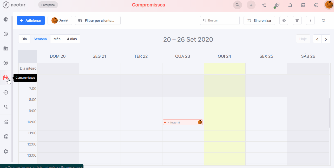Open the Teste111 calendar event
The height and width of the screenshot is (168, 334).
click(x=182, y=122)
